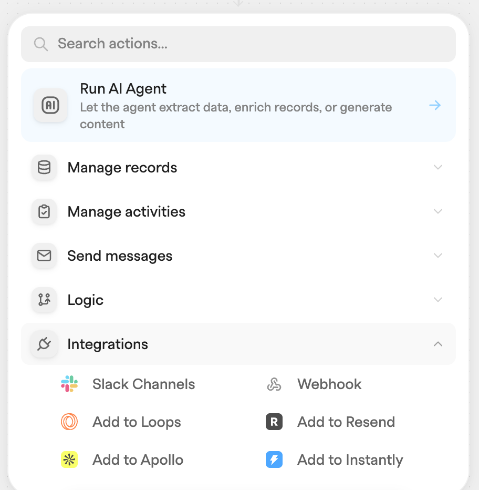
Task: Select the Run AI Agent title
Action: coord(123,89)
